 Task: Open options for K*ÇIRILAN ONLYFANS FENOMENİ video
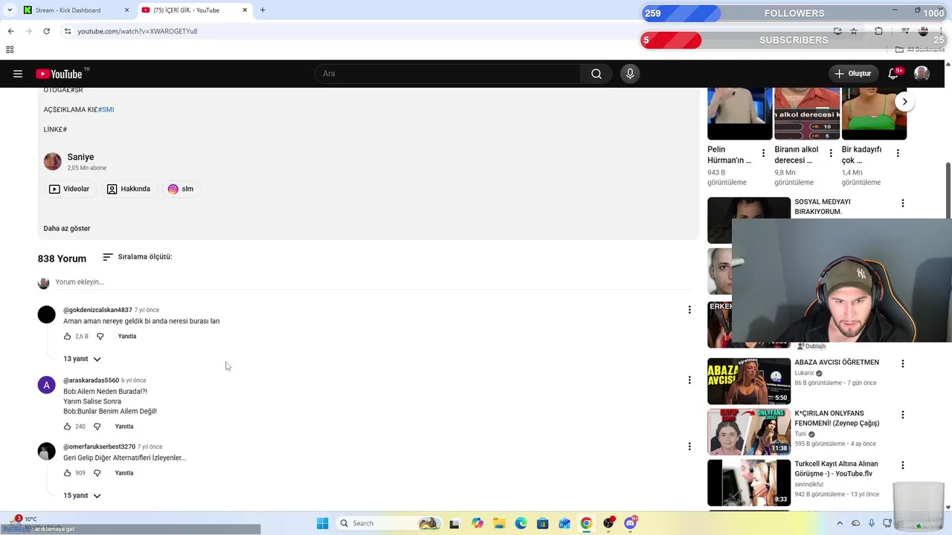[x=903, y=415]
